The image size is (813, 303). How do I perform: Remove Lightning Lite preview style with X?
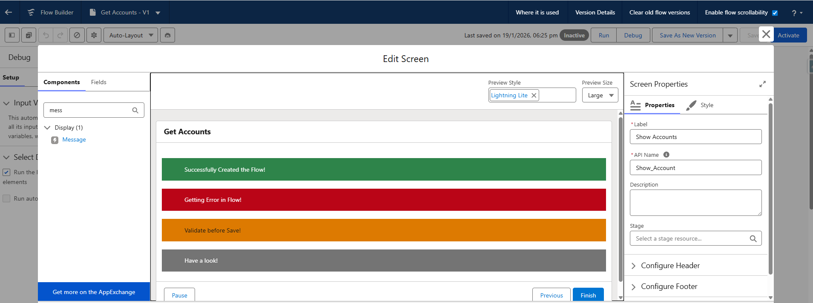[x=534, y=96]
